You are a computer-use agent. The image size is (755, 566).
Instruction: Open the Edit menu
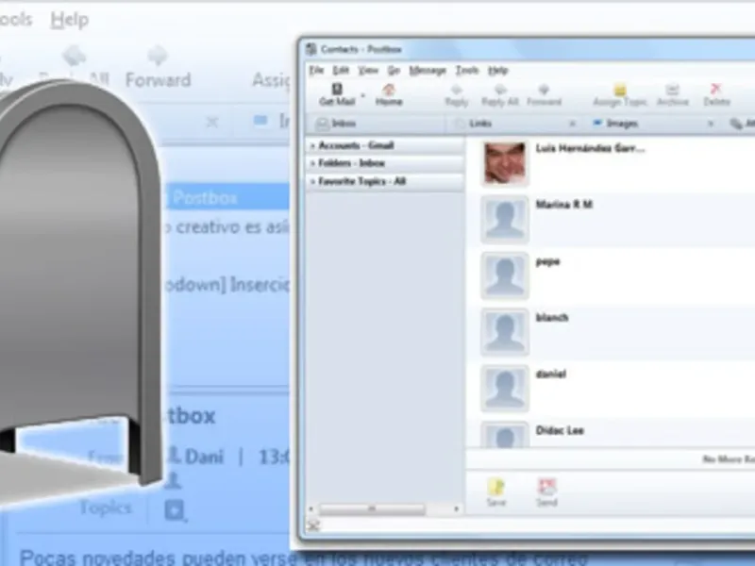[341, 70]
